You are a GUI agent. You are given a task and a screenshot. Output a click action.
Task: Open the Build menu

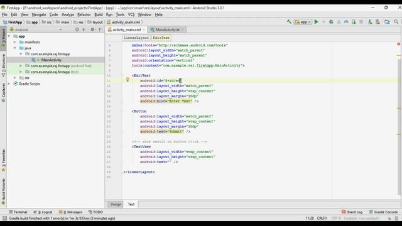point(99,14)
